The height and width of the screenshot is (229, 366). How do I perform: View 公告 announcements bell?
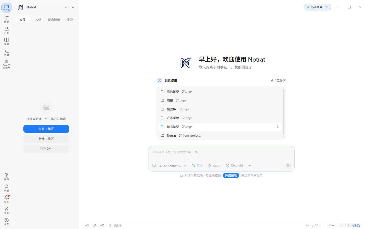[x=7, y=199]
